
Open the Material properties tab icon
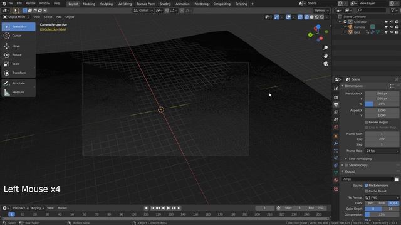336,180
